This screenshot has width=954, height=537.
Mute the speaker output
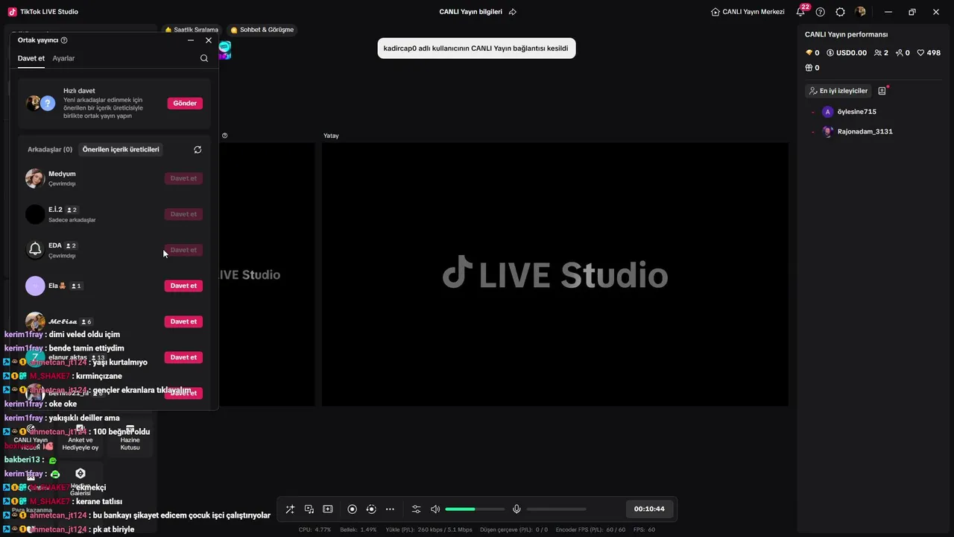tap(435, 509)
